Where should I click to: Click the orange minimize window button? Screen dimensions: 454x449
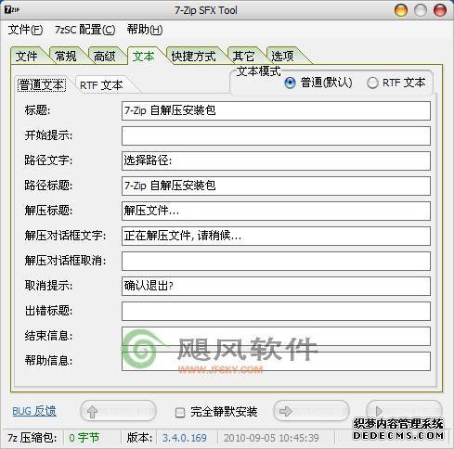pos(401,10)
